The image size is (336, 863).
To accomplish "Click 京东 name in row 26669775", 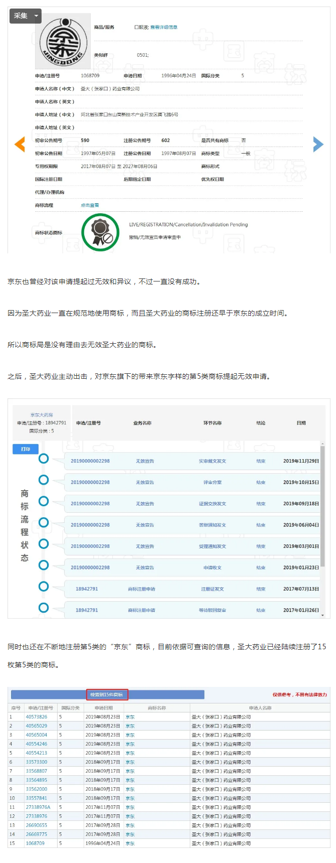I will click(x=130, y=834).
